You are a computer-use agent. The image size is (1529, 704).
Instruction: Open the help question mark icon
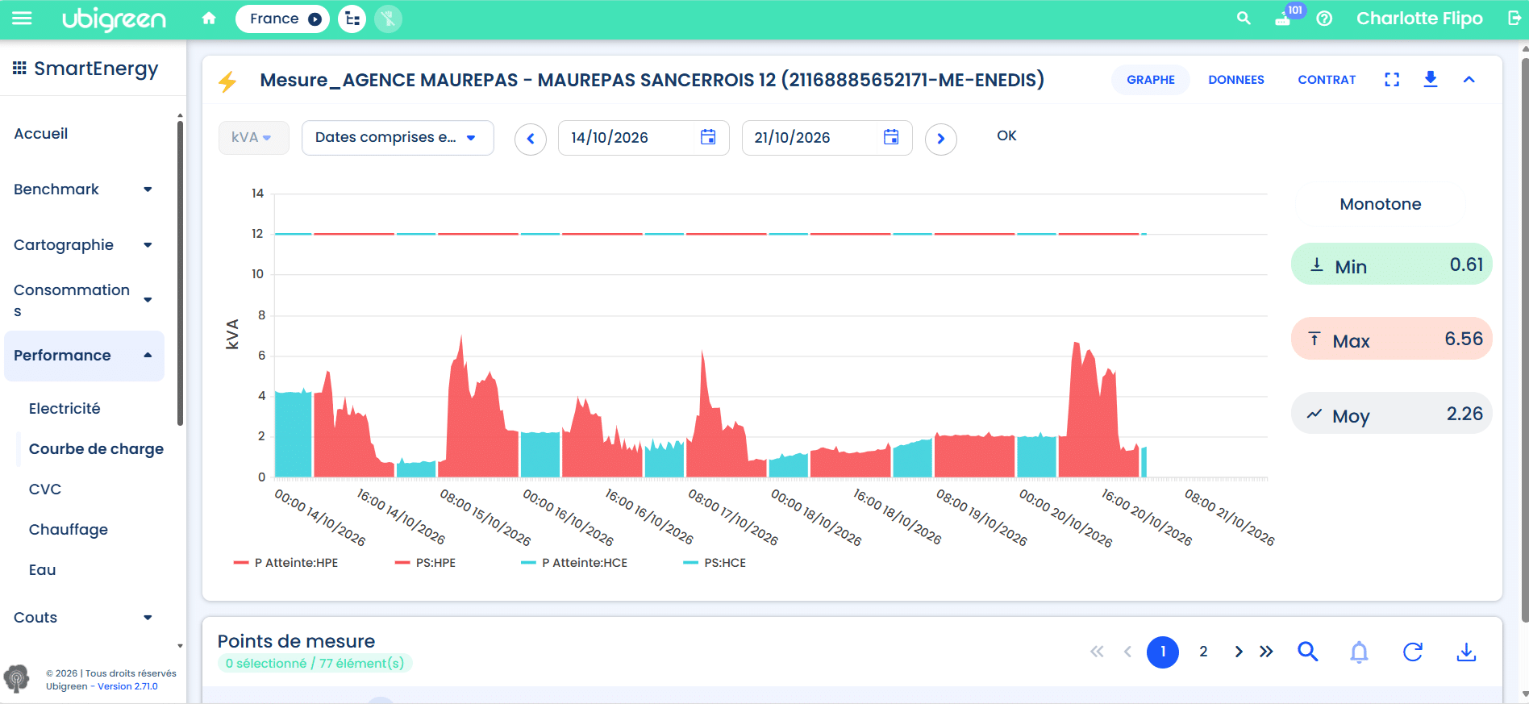pos(1324,19)
